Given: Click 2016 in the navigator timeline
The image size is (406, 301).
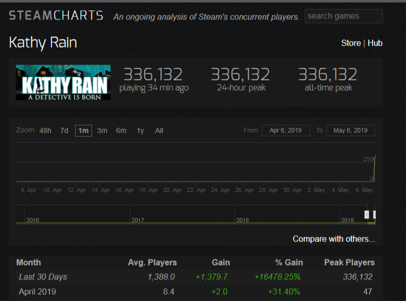Looking at the screenshot, I should coord(32,220).
